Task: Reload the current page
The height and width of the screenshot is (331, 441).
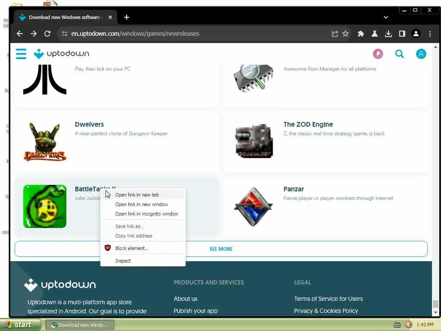Action: (47, 34)
